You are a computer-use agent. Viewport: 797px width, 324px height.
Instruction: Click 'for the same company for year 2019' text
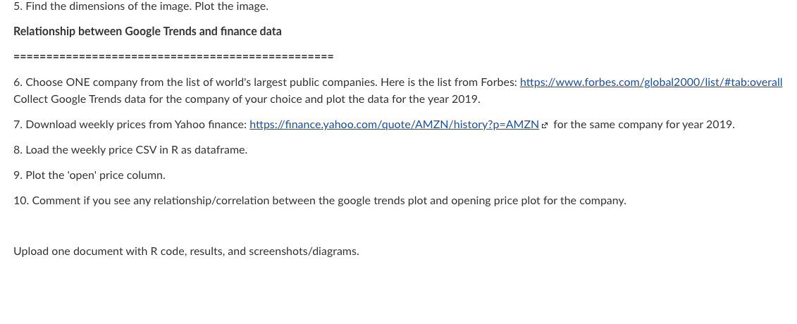(x=644, y=125)
